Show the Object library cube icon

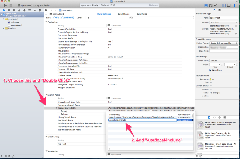pos(220,117)
